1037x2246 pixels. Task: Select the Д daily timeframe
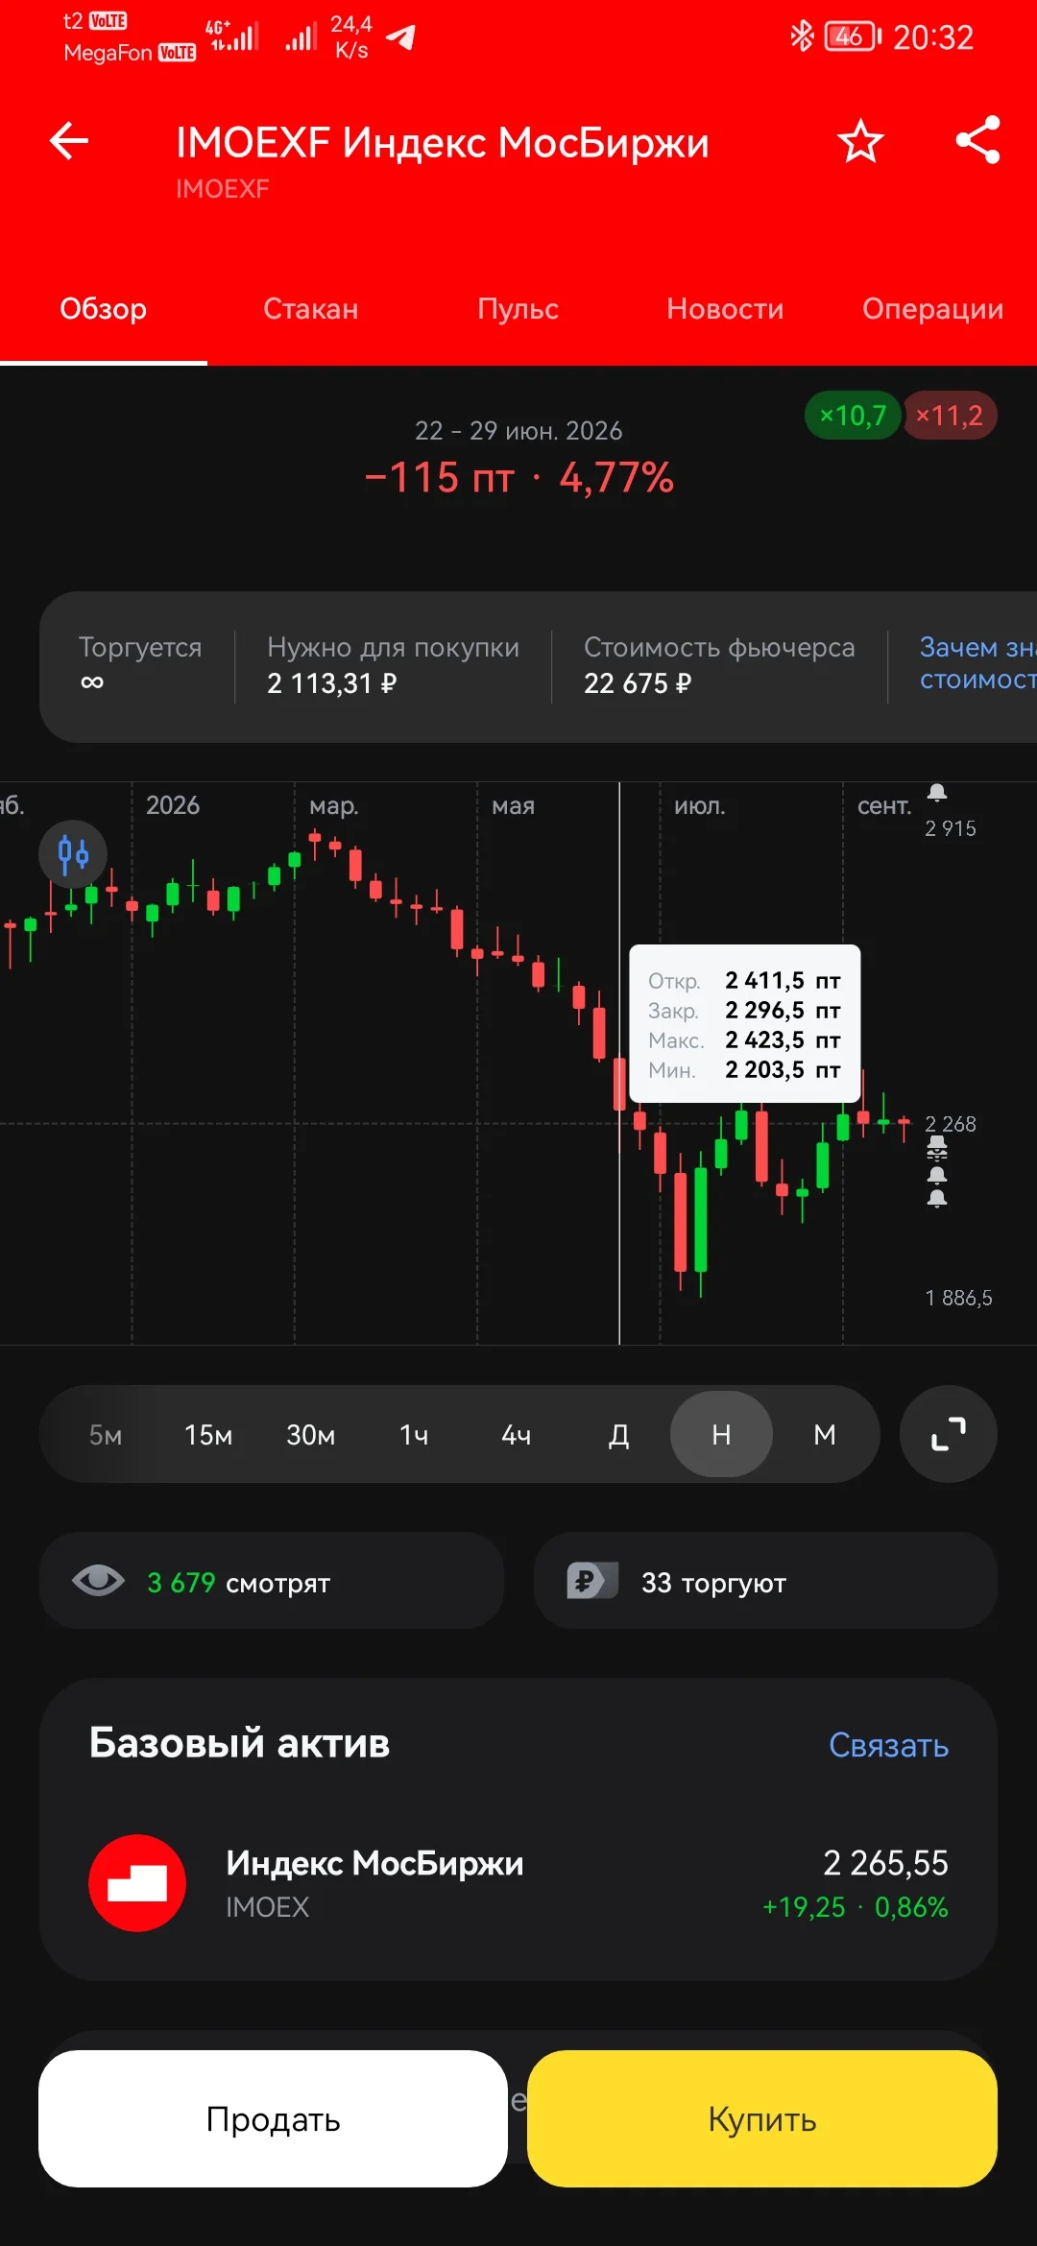619,1435
